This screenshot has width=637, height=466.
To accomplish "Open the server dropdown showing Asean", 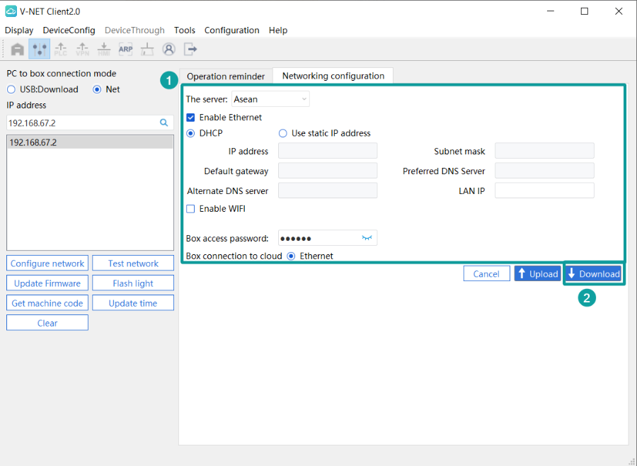I will click(x=270, y=99).
